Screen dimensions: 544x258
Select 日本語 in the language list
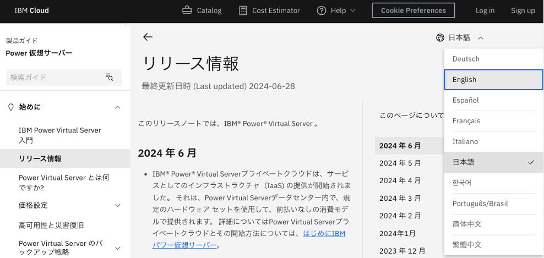[x=494, y=162]
